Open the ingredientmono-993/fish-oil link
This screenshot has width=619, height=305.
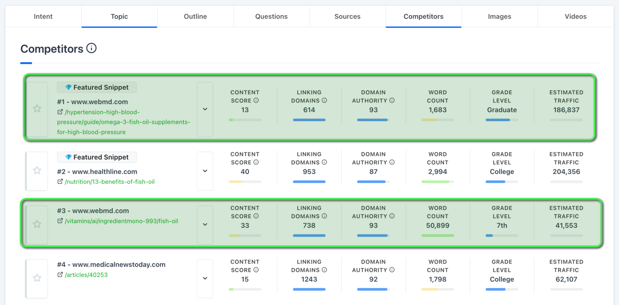122,221
